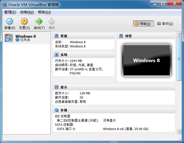This screenshot has height=143, width=184.
Task: Click 没有盘片 optical drive value
Action: coord(109,120)
